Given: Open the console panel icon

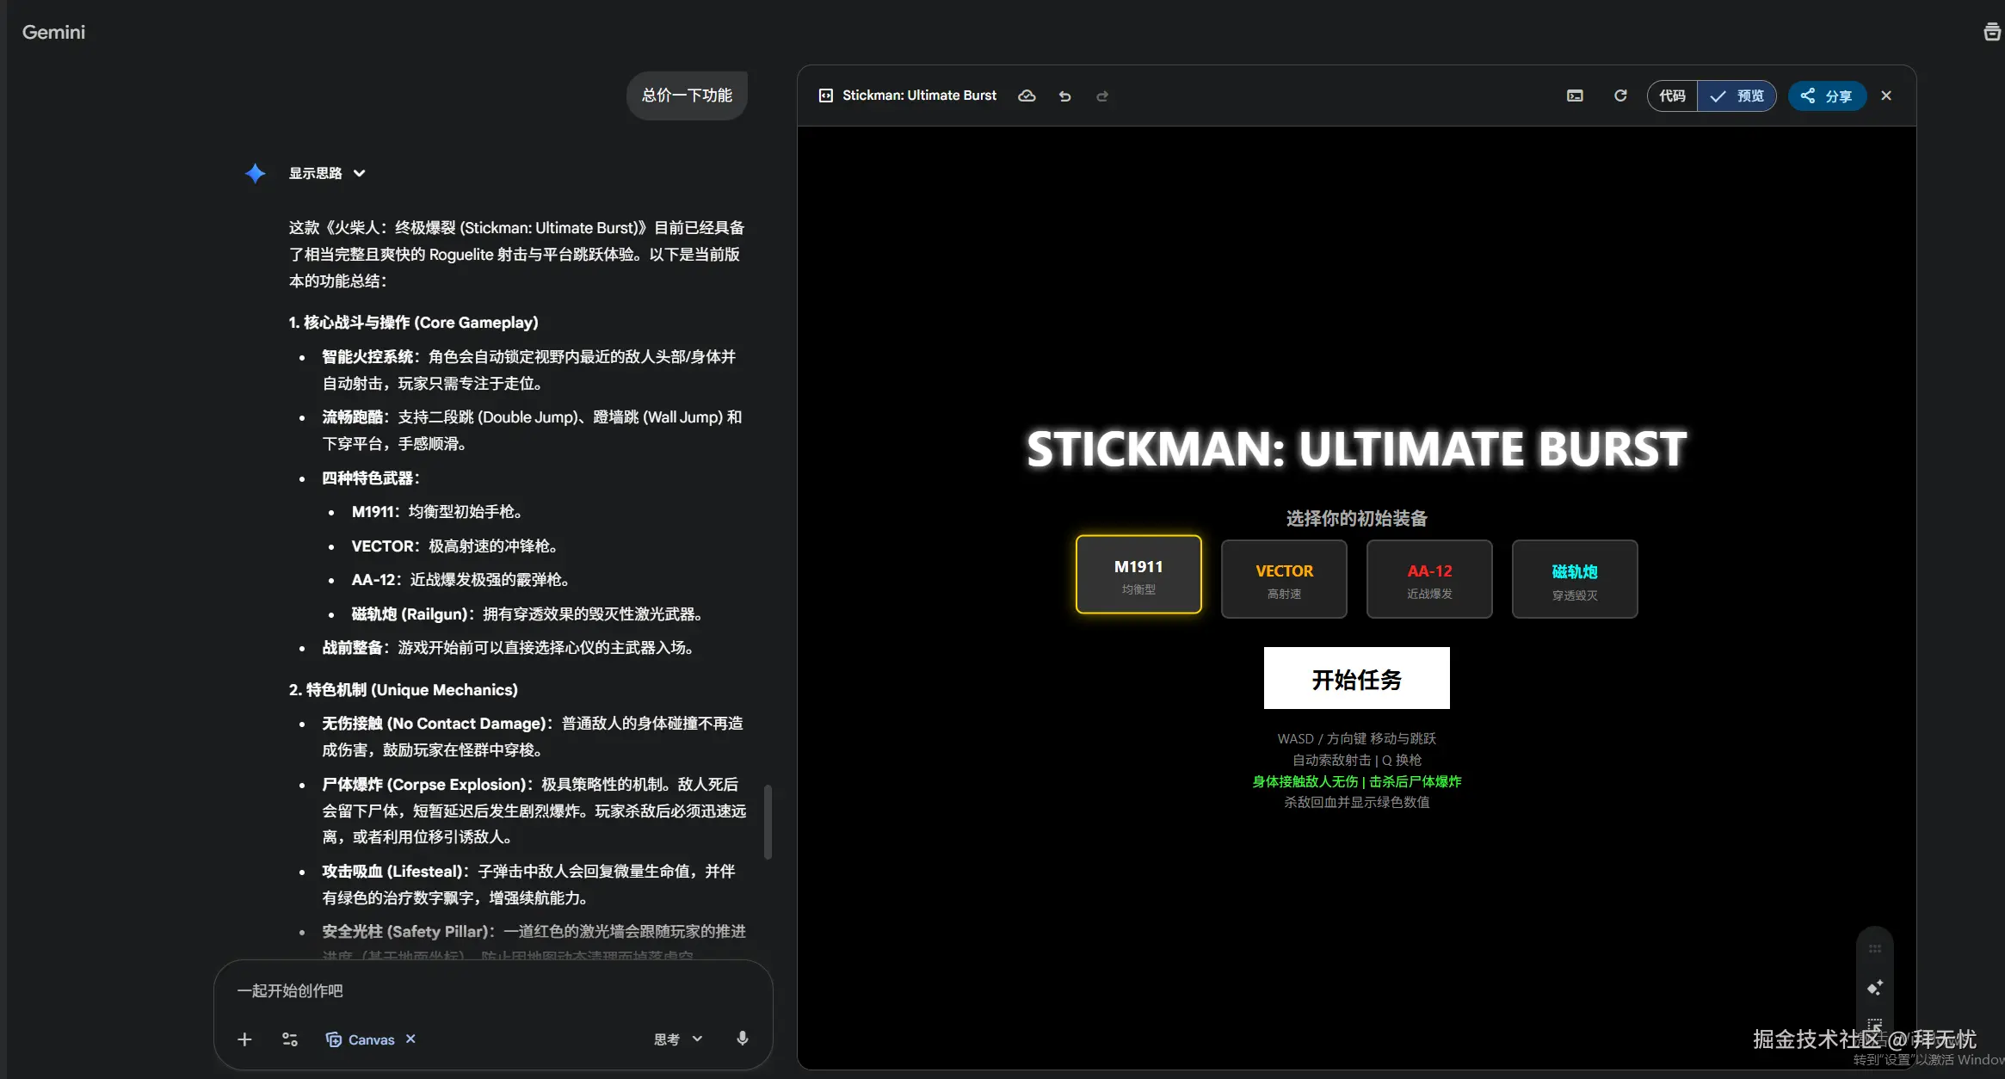Looking at the screenshot, I should point(1575,96).
